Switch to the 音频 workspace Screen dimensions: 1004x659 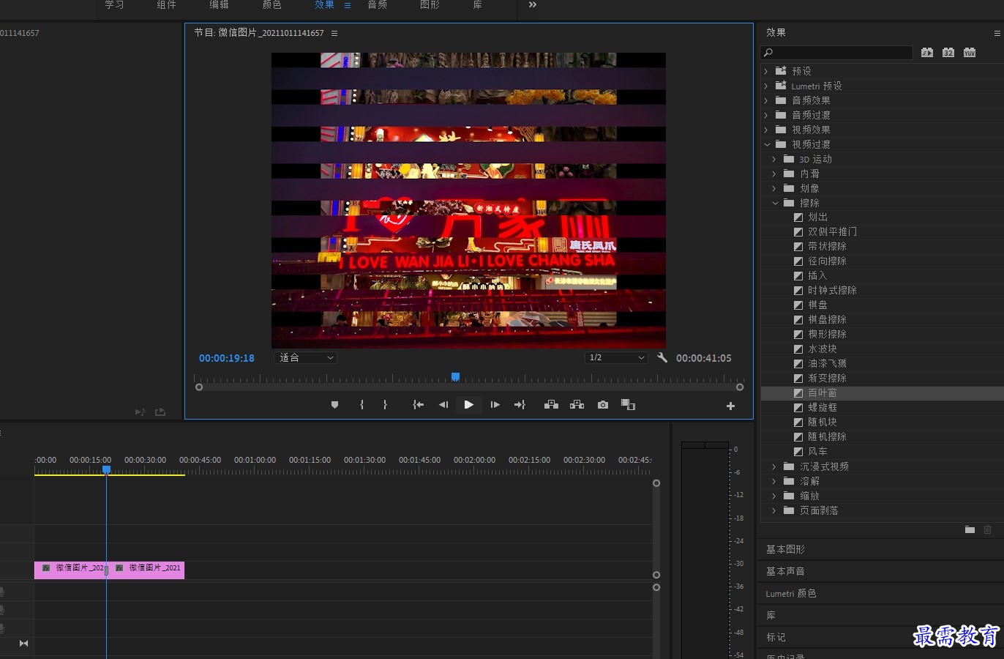[378, 4]
